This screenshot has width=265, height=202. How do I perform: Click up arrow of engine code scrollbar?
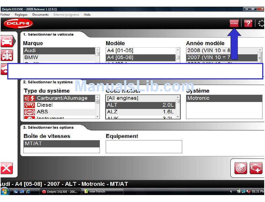click(178, 97)
